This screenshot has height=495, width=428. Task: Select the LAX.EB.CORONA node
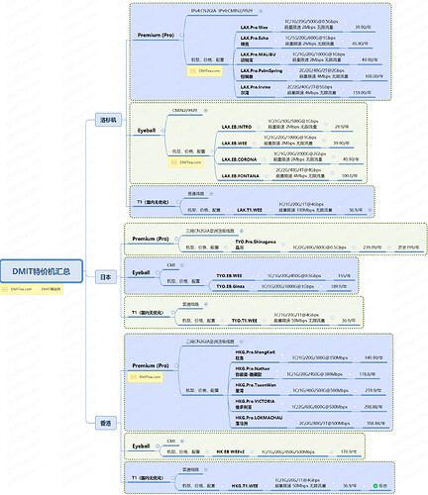tap(239, 159)
